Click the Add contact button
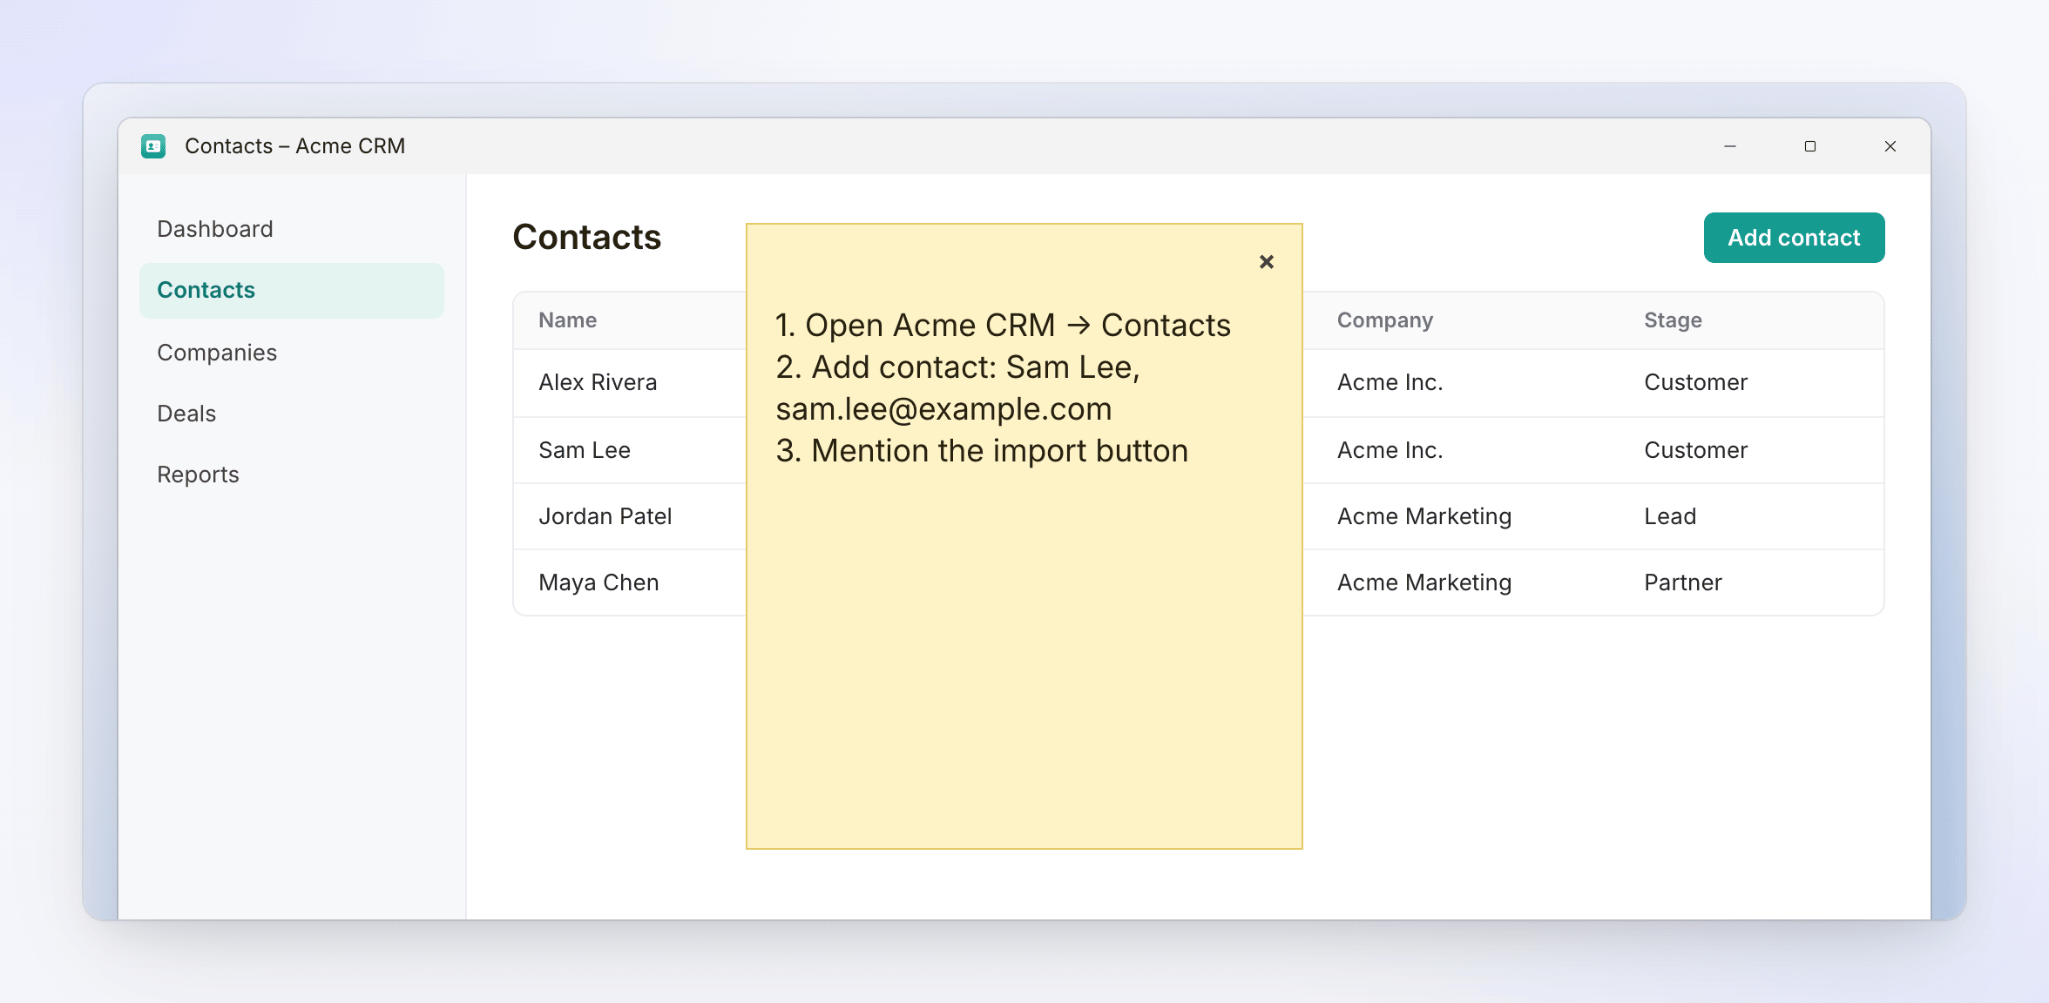Viewport: 2049px width, 1003px height. [1794, 238]
